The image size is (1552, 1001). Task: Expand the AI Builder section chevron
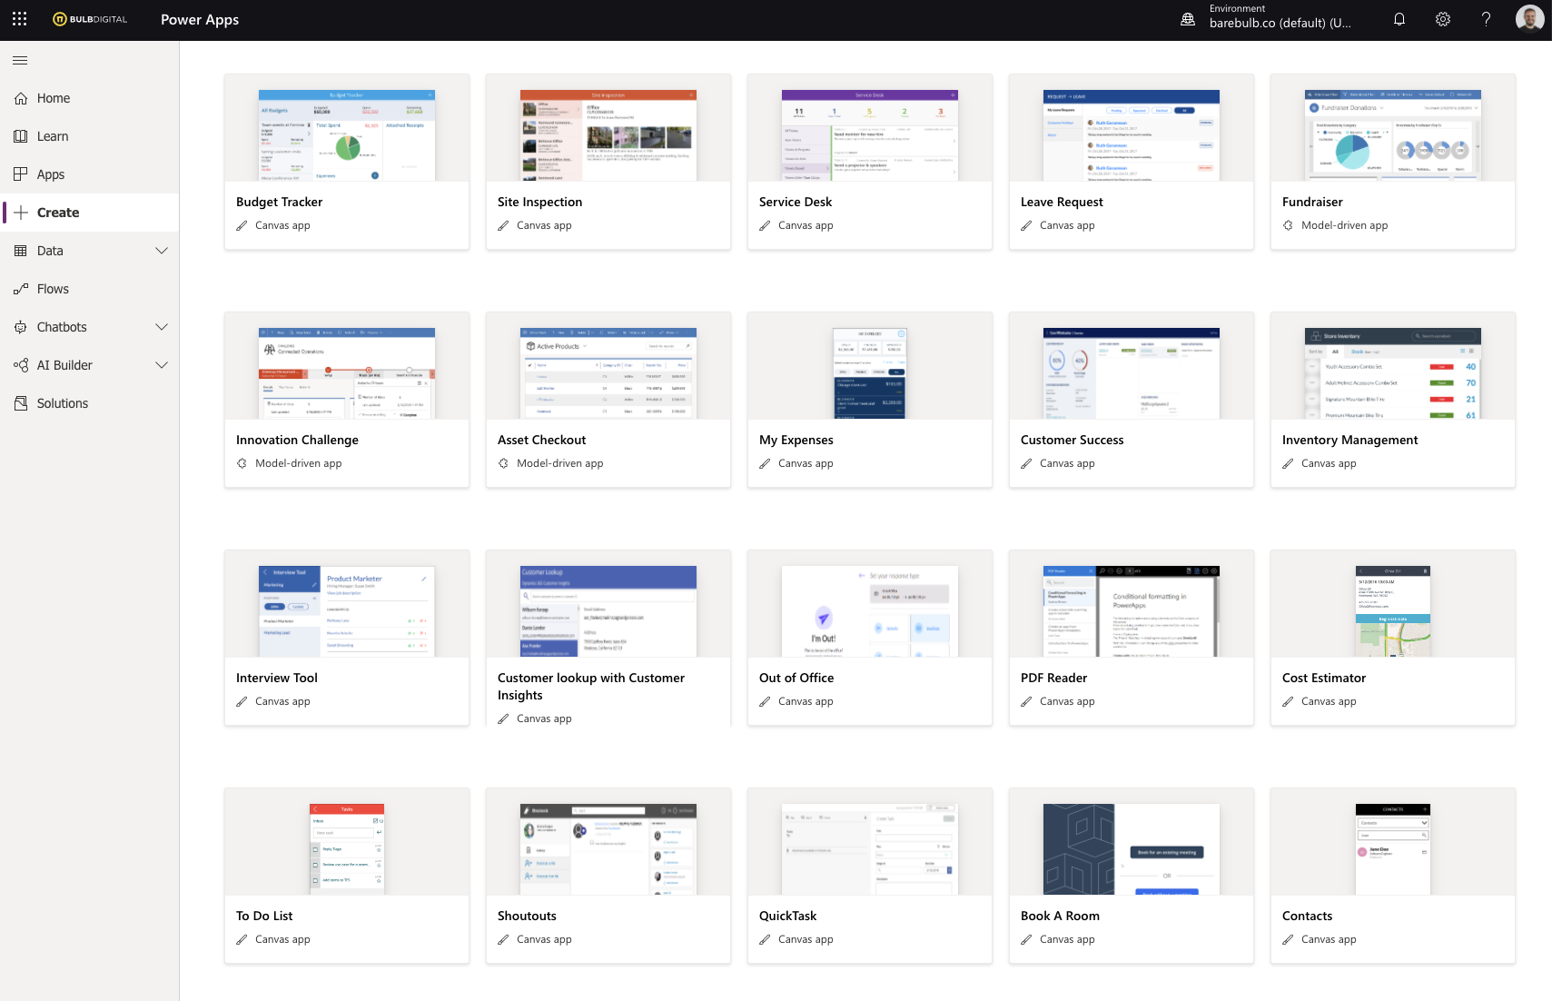162,365
